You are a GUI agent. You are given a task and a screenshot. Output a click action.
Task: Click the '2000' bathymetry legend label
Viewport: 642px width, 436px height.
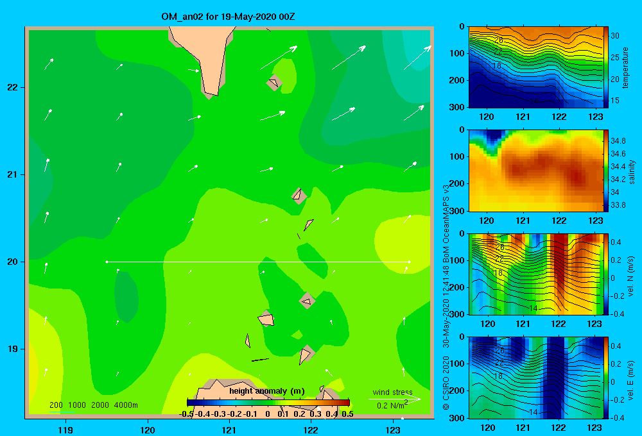coord(100,405)
